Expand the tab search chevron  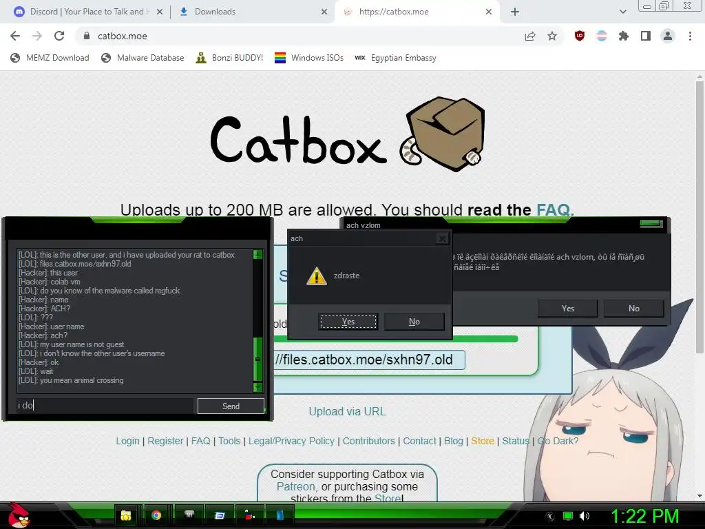click(x=622, y=12)
